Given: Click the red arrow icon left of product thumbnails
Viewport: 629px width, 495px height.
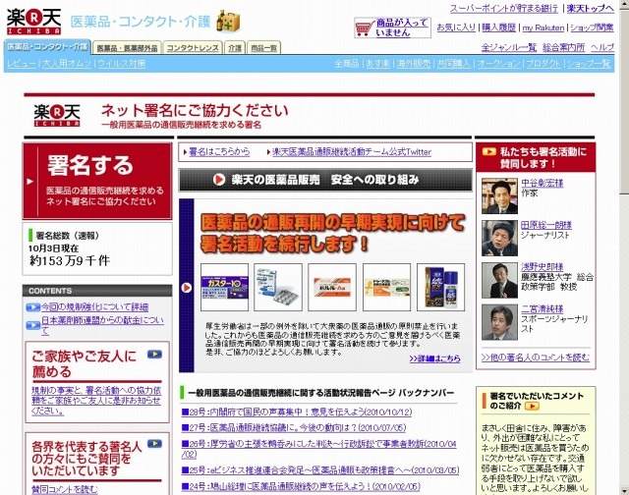Looking at the screenshot, I should point(187,288).
